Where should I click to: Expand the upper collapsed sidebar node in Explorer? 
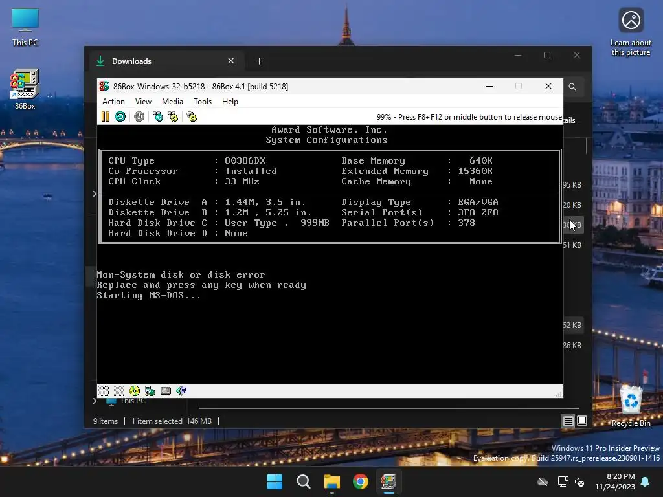[95, 193]
